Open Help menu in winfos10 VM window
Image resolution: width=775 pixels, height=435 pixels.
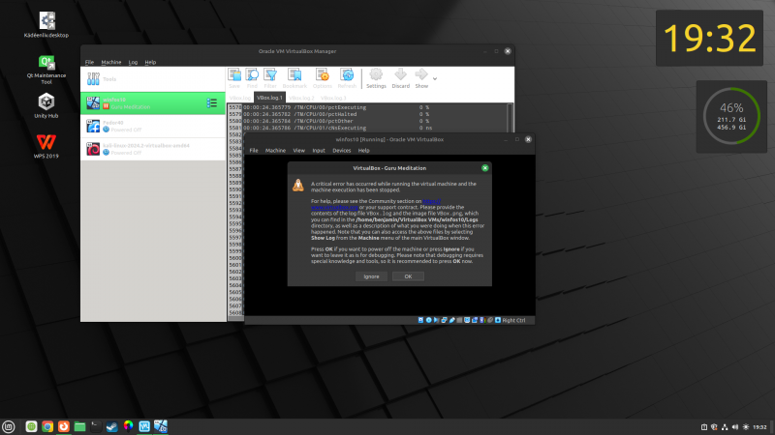pyautogui.click(x=364, y=151)
